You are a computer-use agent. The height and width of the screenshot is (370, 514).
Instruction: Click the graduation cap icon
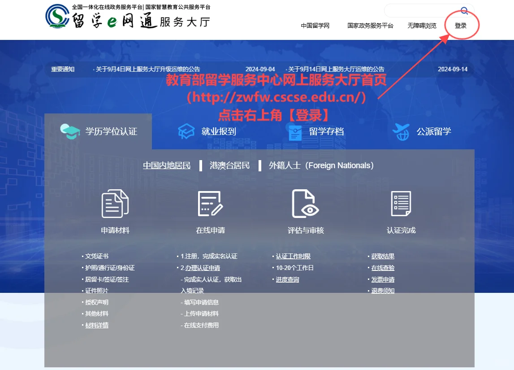(x=70, y=131)
